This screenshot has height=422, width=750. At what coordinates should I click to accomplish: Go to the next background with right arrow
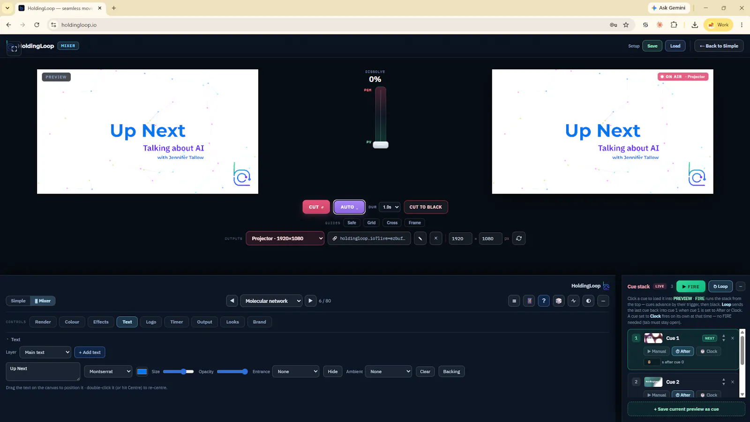pos(310,301)
